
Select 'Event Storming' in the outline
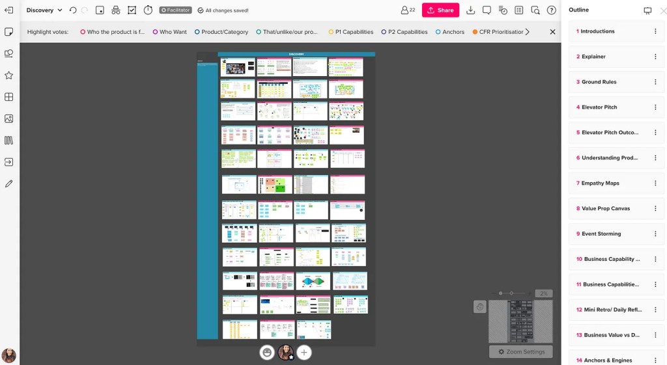pos(601,234)
